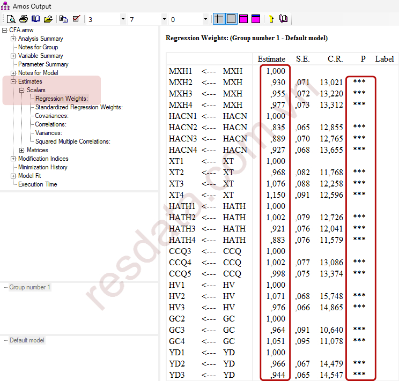The width and height of the screenshot is (399, 381).
Task: Click the yellow up arrow icon
Action: (x=271, y=19)
